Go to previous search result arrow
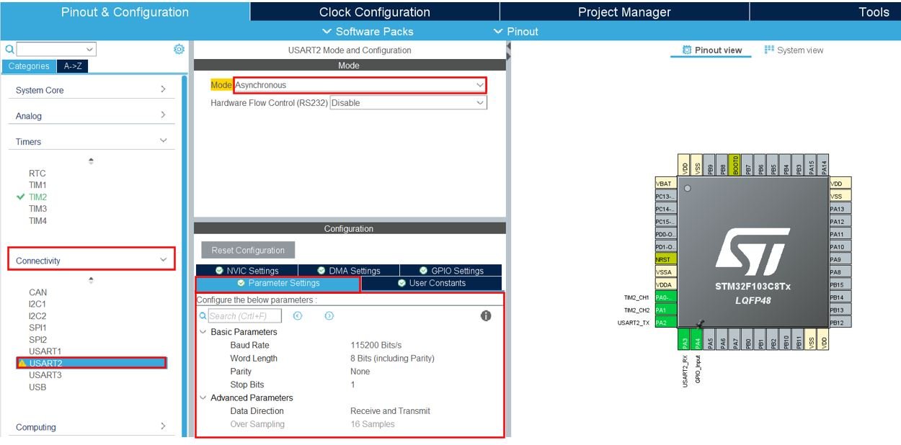 (298, 316)
